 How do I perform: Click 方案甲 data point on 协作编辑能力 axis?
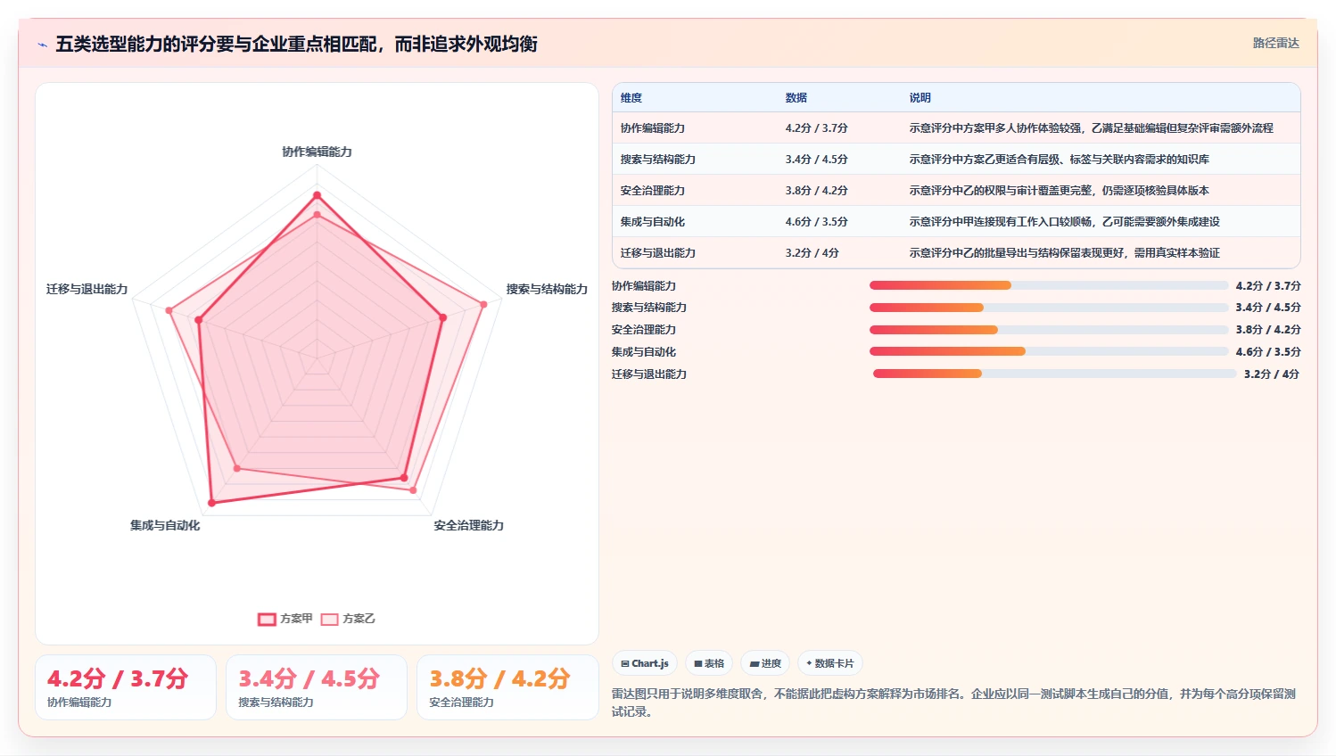tap(317, 194)
